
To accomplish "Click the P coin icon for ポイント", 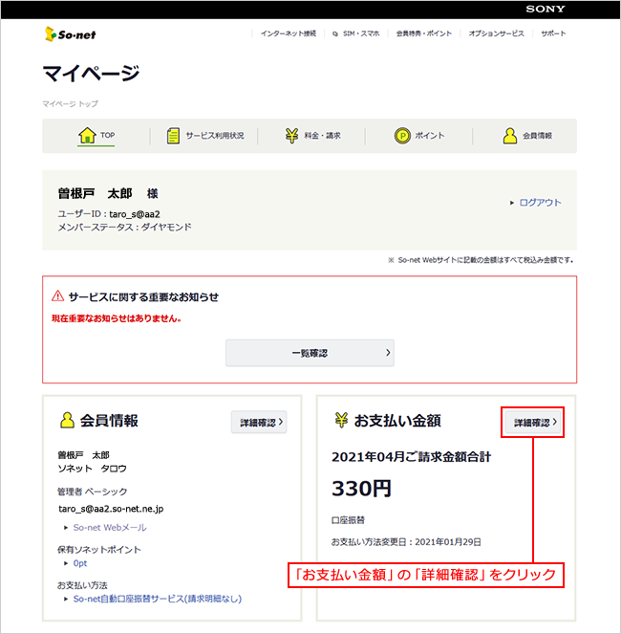I will pos(402,136).
